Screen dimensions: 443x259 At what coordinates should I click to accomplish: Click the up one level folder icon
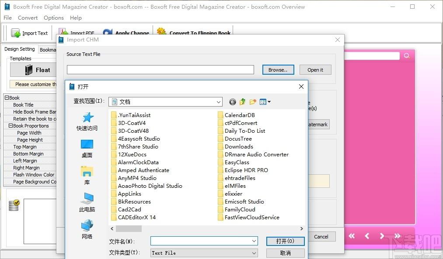pyautogui.click(x=242, y=102)
